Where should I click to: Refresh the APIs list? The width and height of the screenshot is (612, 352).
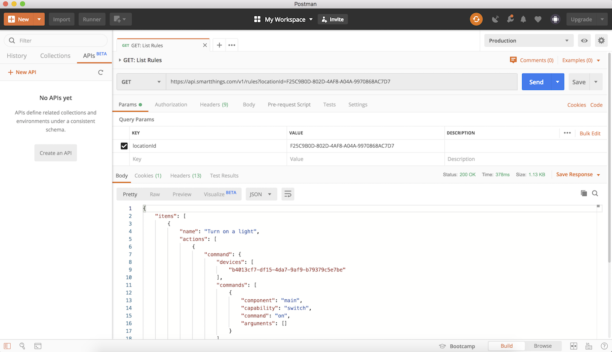[101, 72]
